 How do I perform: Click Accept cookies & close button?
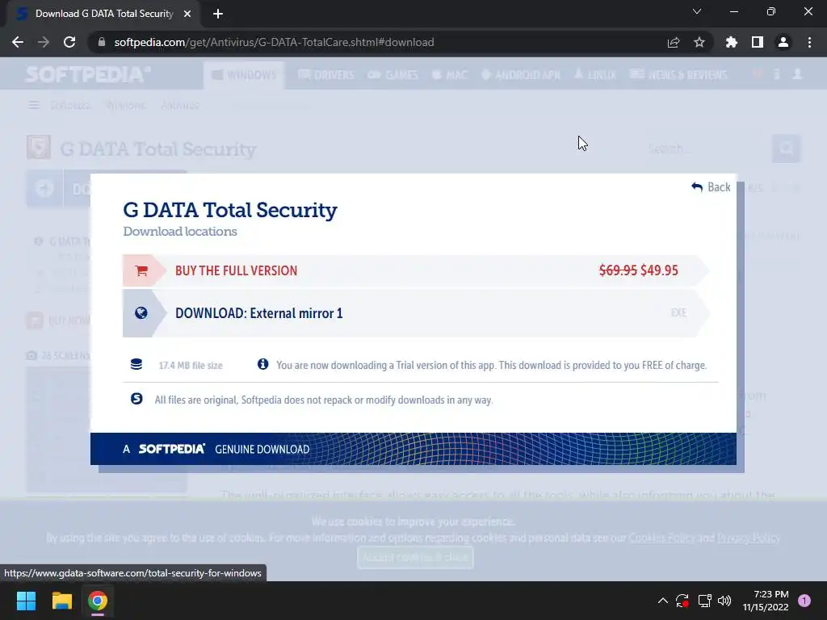pyautogui.click(x=415, y=557)
